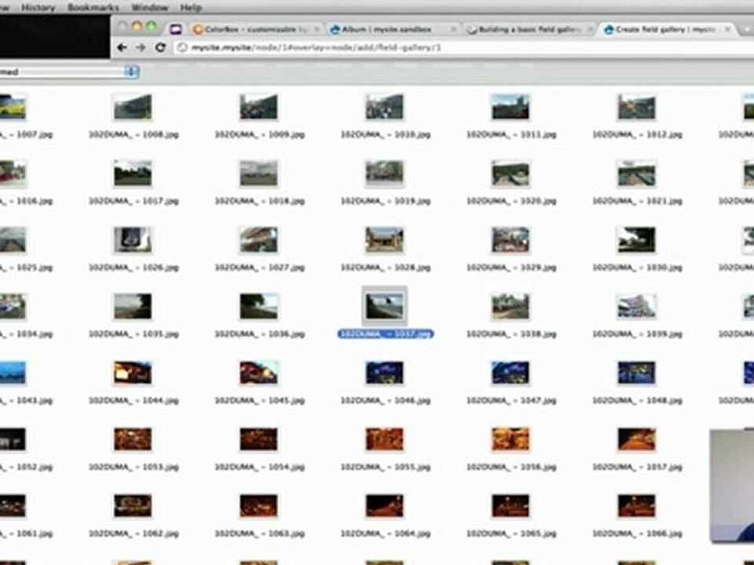This screenshot has width=754, height=565.
Task: Click the file name 102DUMA_ - 1047.jpg
Action: click(x=511, y=400)
